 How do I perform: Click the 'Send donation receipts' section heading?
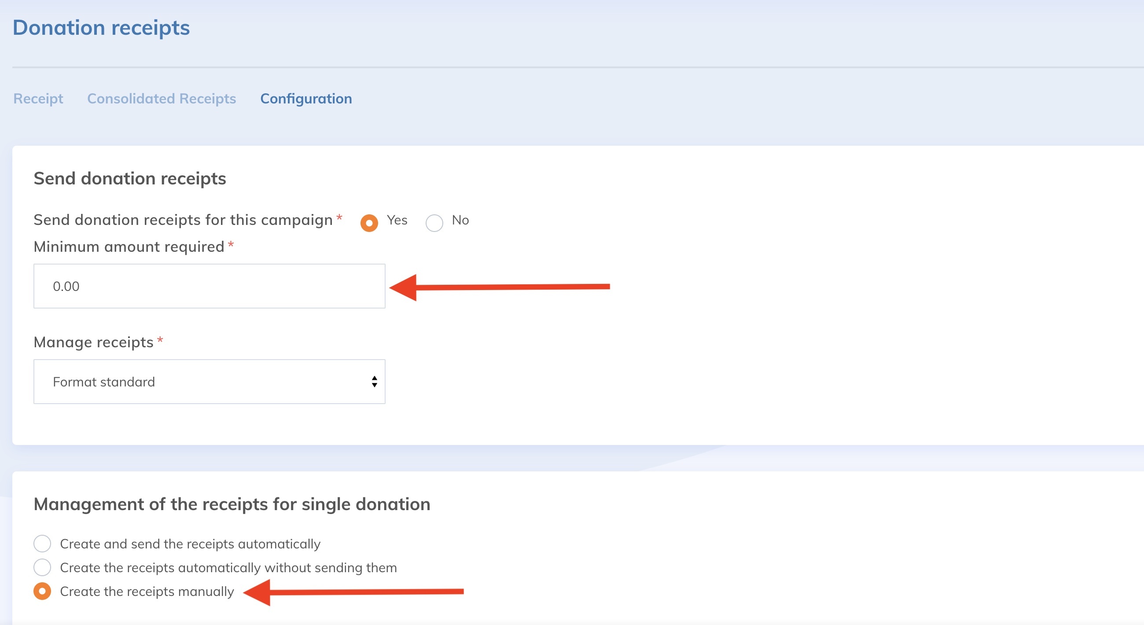(130, 179)
